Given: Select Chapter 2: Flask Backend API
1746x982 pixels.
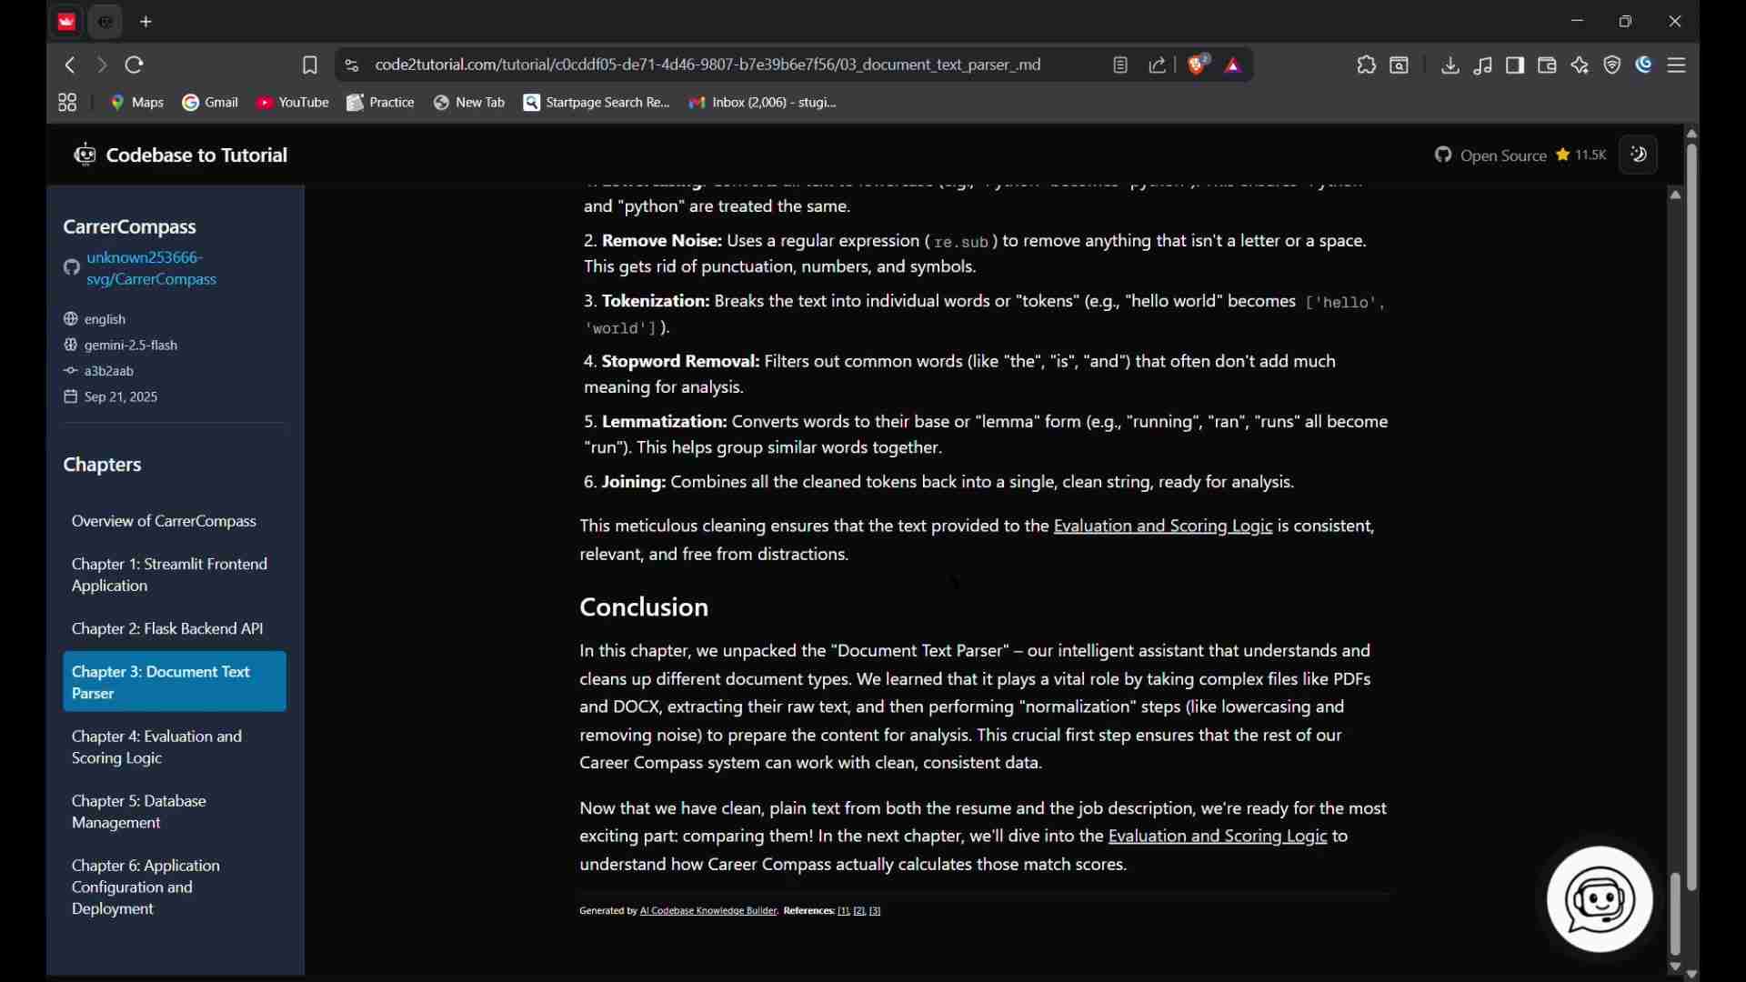Looking at the screenshot, I should [167, 629].
